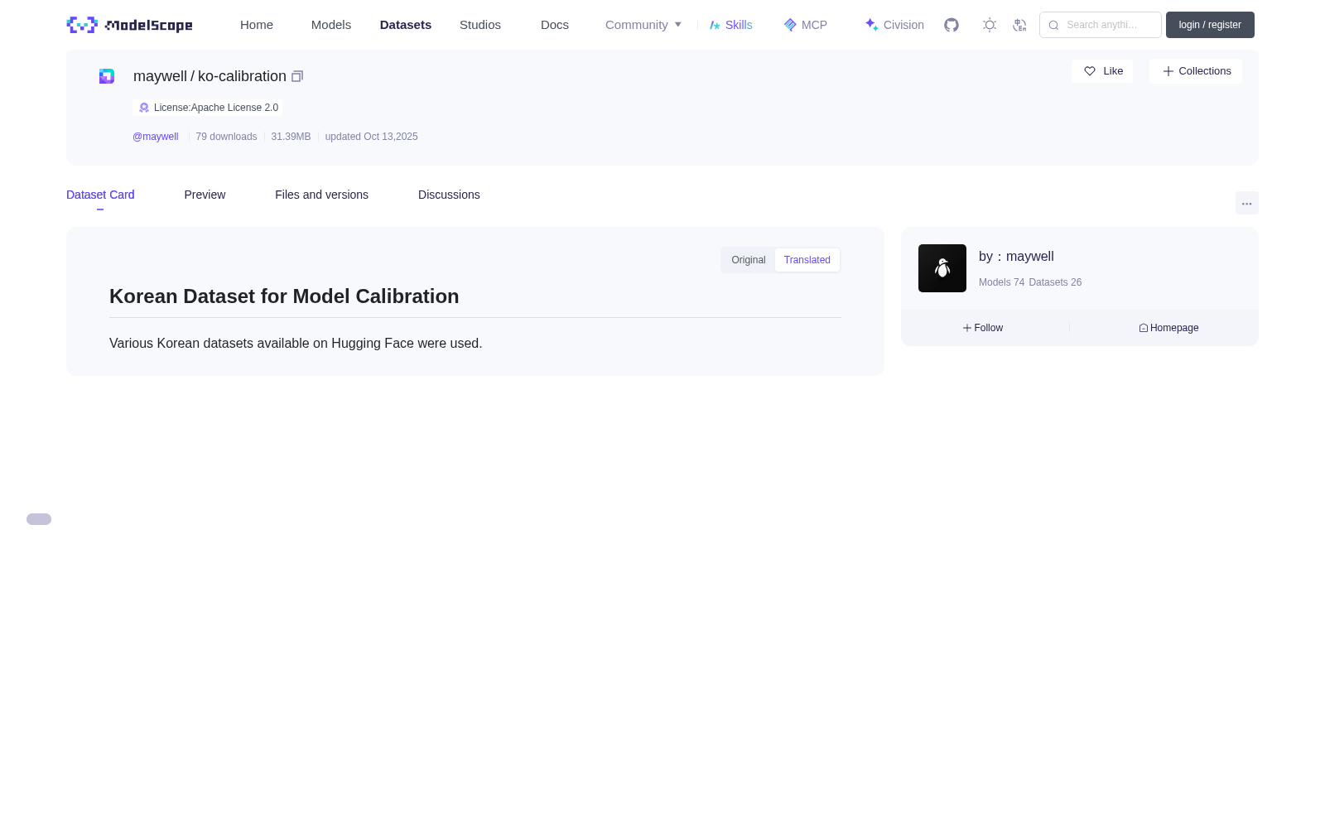Viewport: 1325px width, 828px height.
Task: Click the maywell owner name in title
Action: tap(160, 76)
